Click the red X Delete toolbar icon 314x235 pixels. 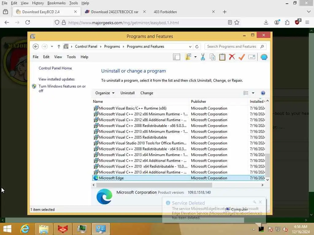click(232, 57)
